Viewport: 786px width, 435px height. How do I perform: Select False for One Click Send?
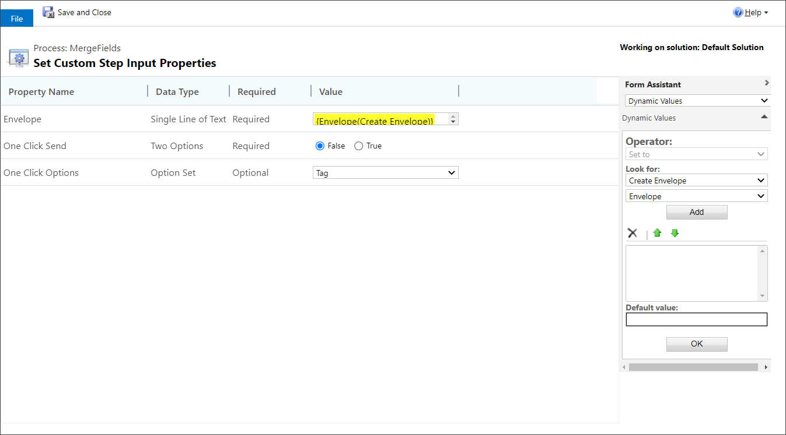pyautogui.click(x=320, y=146)
